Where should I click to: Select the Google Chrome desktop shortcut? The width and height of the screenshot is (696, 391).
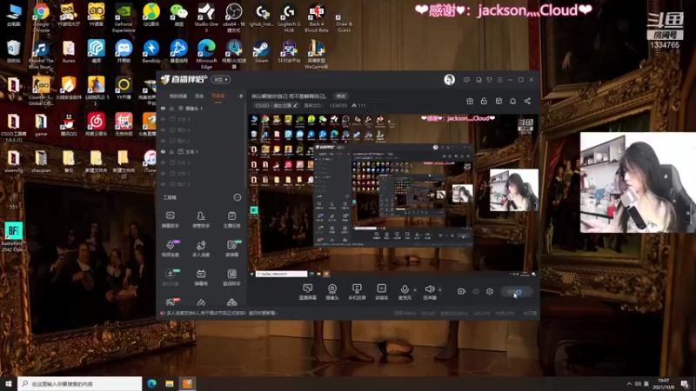pos(41,17)
